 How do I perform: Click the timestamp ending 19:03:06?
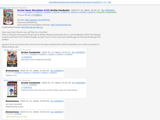point(35,101)
